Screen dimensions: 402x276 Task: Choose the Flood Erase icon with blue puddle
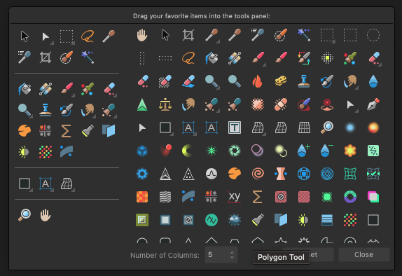point(188,81)
